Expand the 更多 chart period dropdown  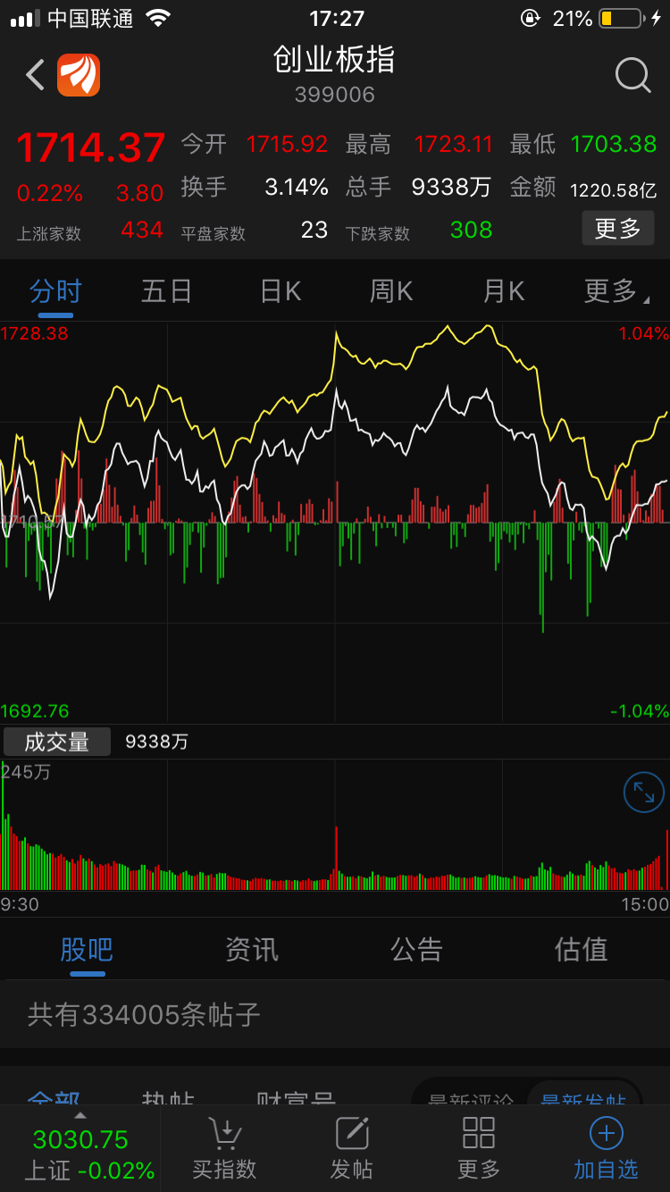616,291
